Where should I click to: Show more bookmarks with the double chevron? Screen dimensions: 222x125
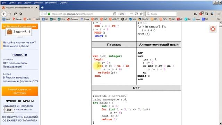219,19
